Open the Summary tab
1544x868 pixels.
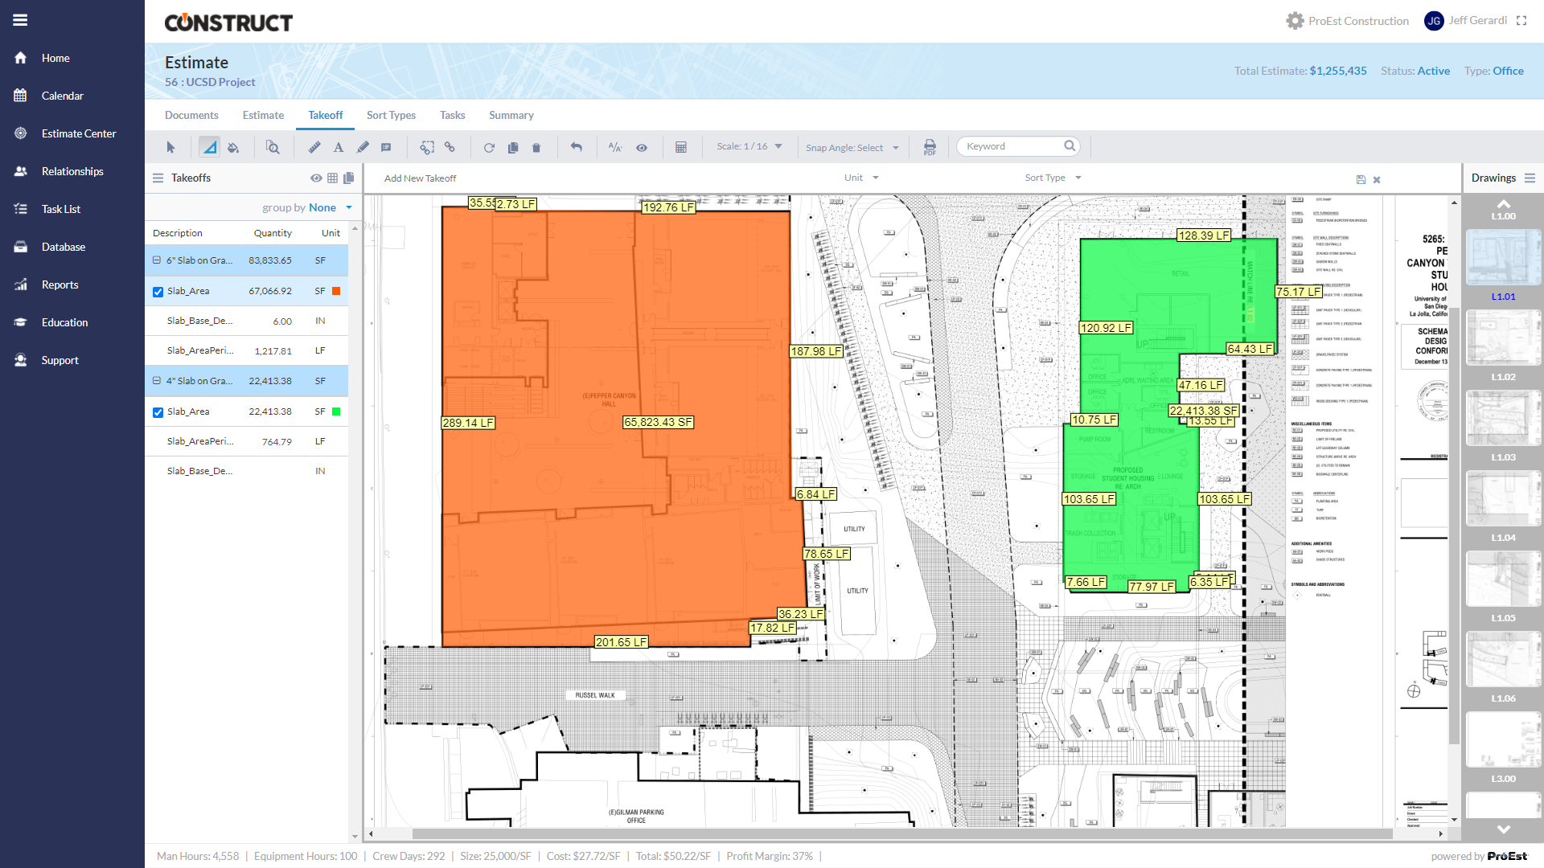coord(511,115)
